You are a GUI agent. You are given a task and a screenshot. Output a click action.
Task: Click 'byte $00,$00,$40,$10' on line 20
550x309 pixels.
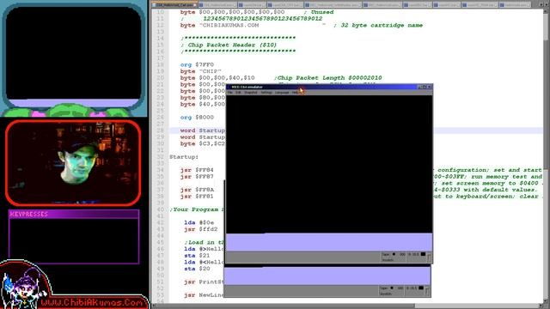pyautogui.click(x=217, y=78)
